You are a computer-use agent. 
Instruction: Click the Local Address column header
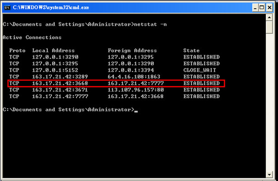pos(53,50)
